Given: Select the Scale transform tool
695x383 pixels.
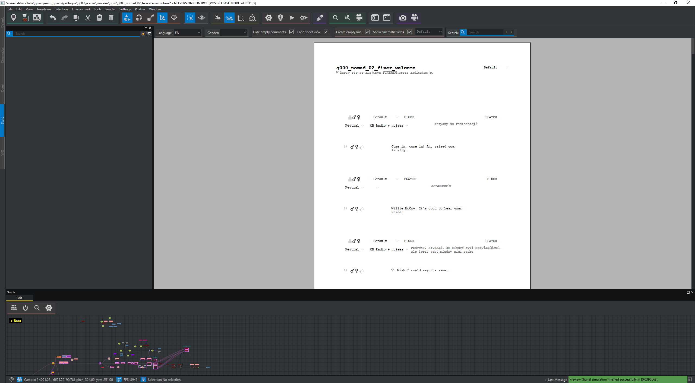Looking at the screenshot, I should pos(150,18).
